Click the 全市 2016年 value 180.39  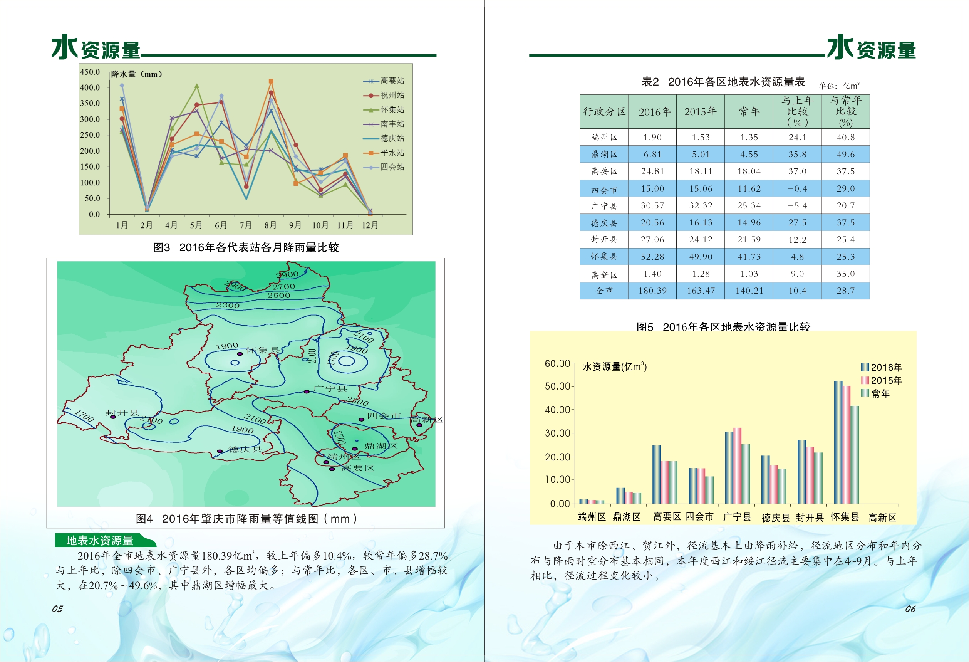point(652,291)
